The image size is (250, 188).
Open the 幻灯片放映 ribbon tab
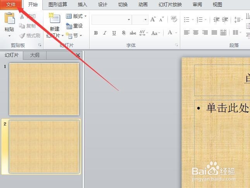coord(170,5)
